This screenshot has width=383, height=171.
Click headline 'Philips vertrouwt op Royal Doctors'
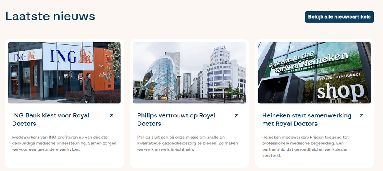(176, 120)
